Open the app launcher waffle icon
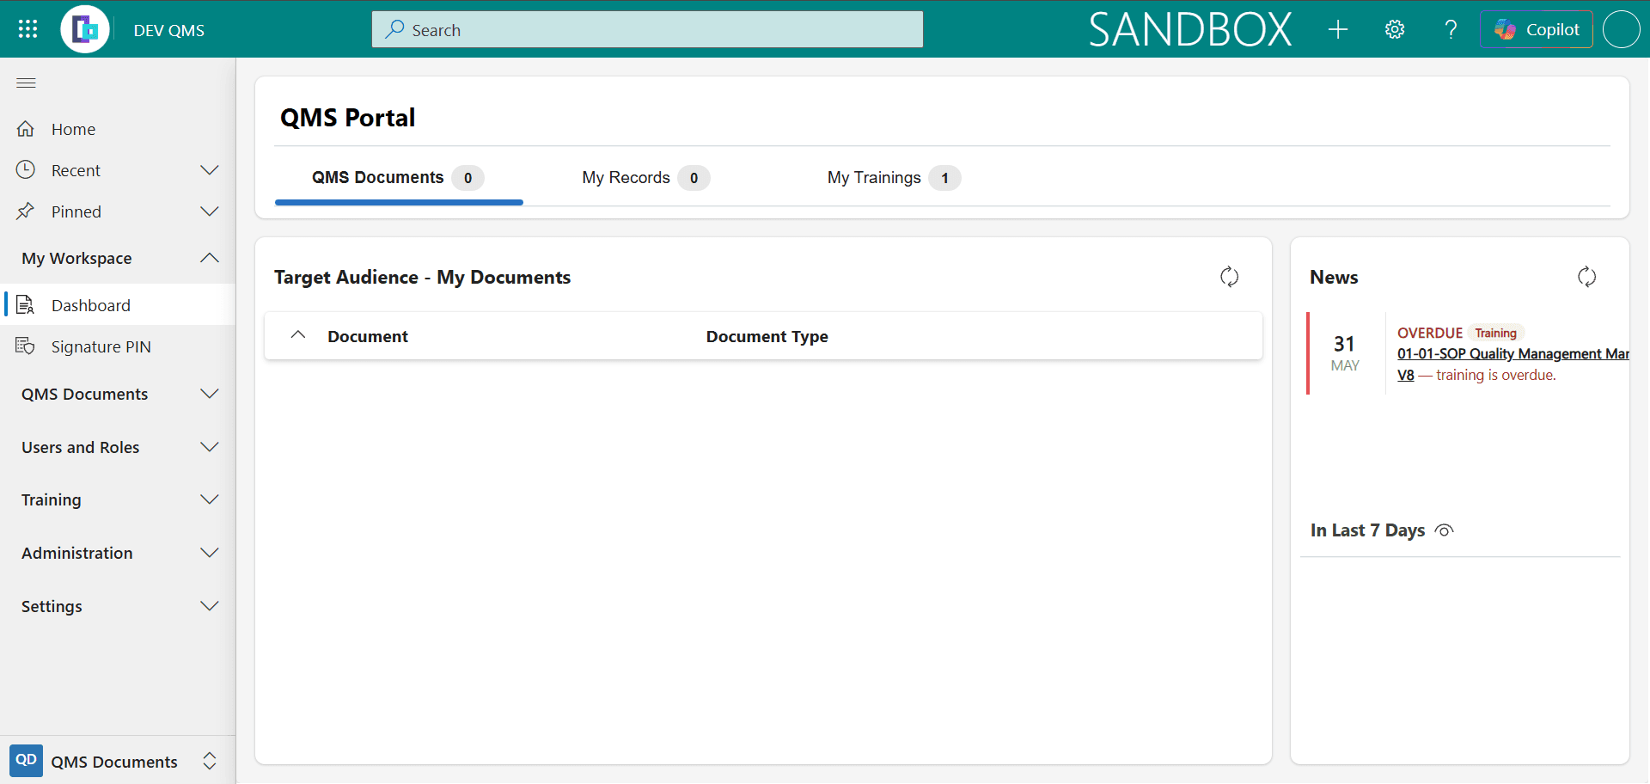The height and width of the screenshot is (784, 1650). [x=27, y=29]
